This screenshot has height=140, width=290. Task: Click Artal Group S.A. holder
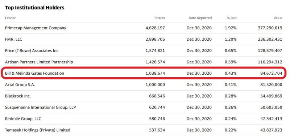click(x=20, y=85)
